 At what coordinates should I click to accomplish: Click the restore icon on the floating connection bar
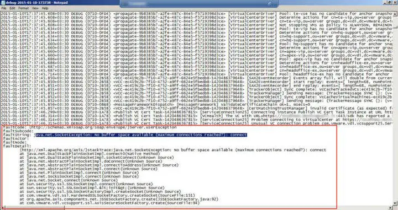click(x=269, y=4)
